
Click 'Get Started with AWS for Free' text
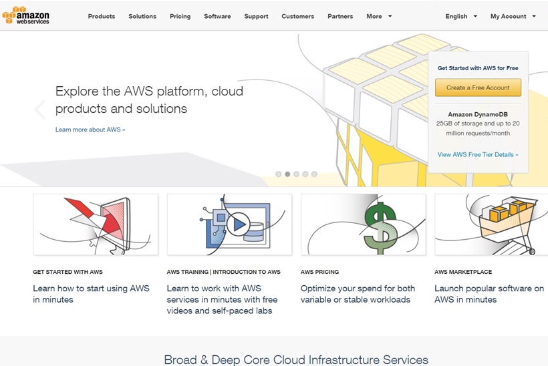tap(478, 68)
